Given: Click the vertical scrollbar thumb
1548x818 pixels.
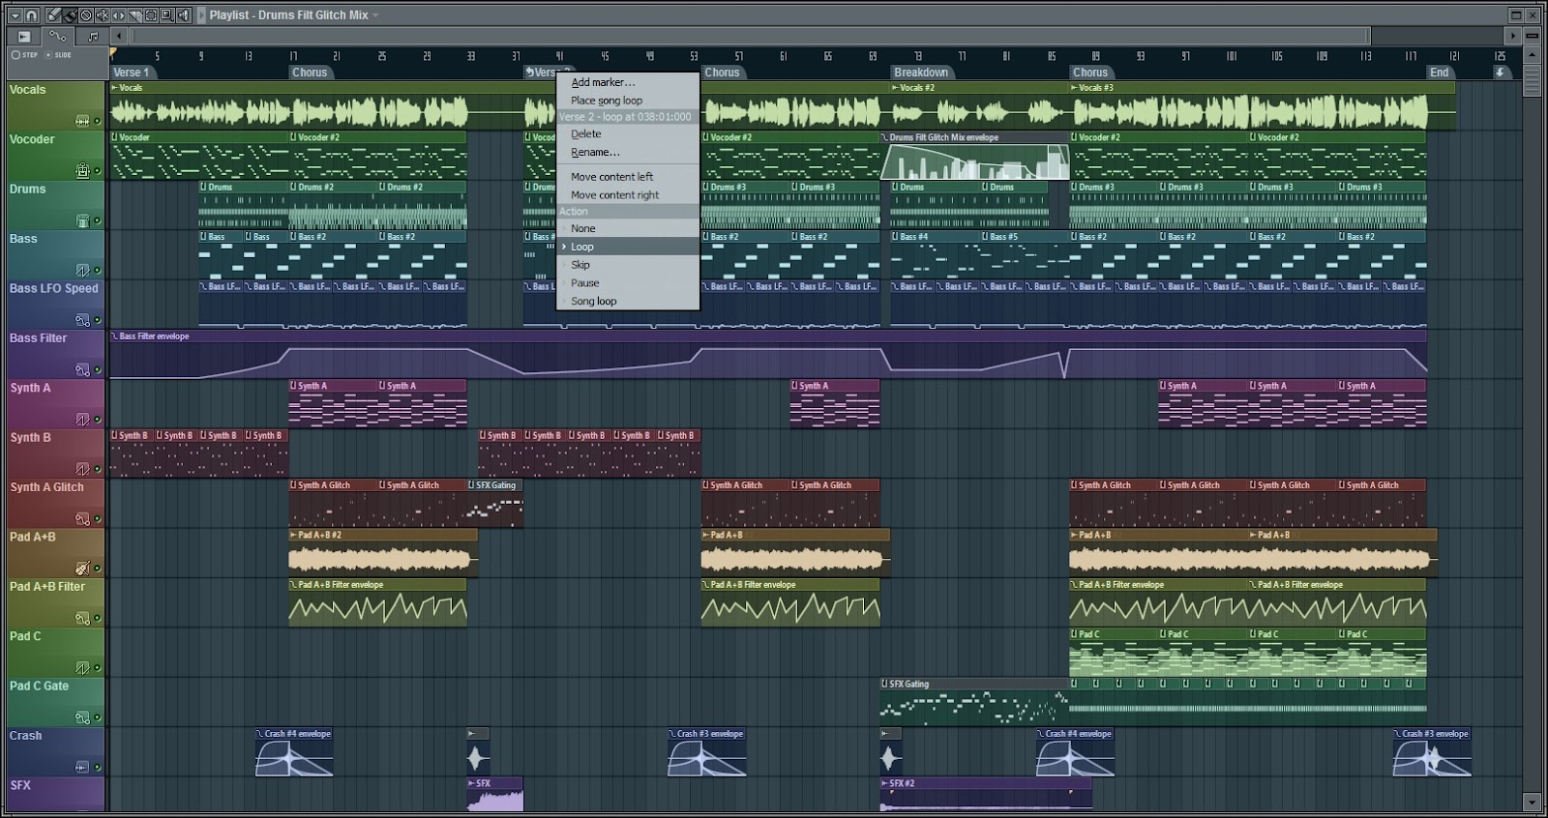Looking at the screenshot, I should [x=1532, y=81].
